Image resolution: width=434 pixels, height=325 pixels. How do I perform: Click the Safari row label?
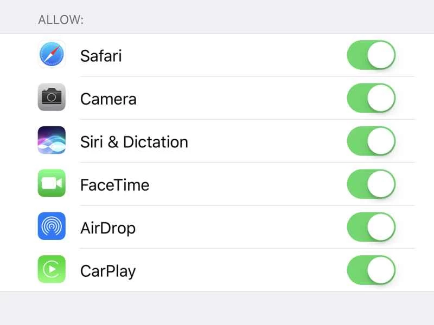[101, 55]
